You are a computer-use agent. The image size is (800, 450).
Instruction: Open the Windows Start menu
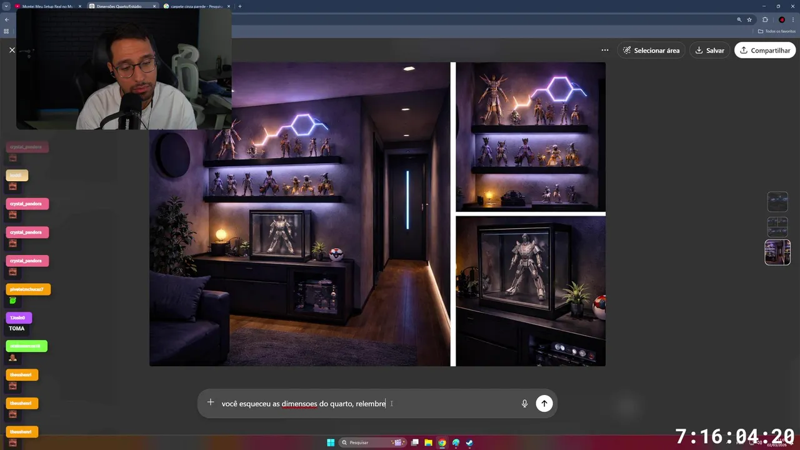pos(331,442)
